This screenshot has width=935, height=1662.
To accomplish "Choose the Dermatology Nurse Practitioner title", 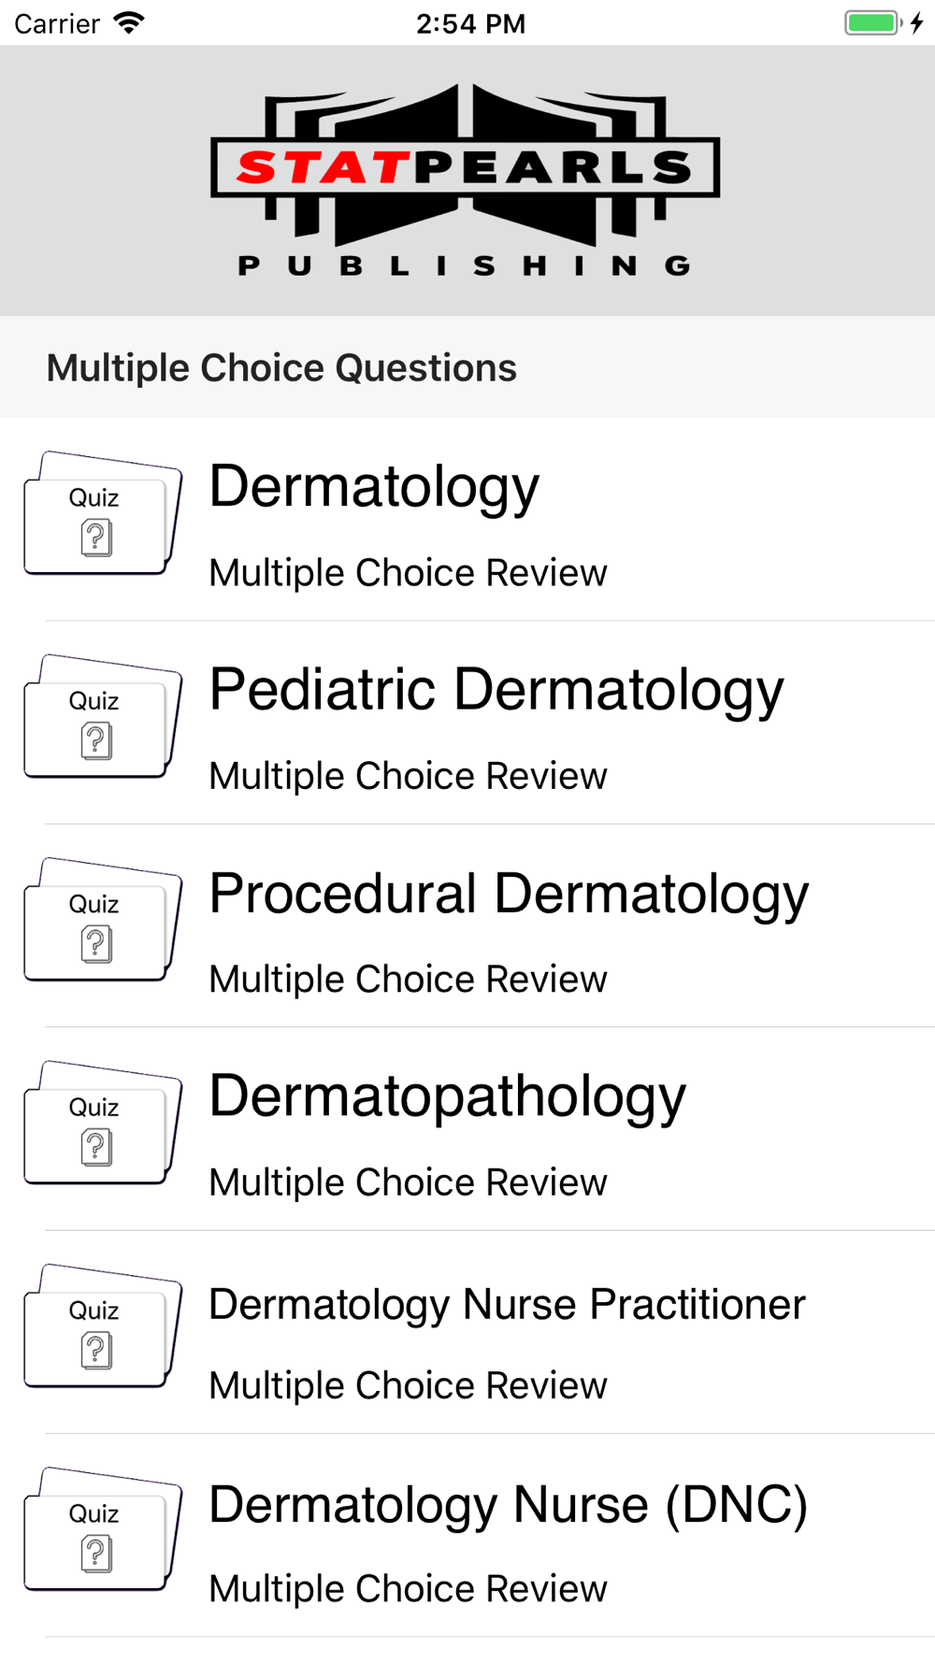I will click(507, 1304).
